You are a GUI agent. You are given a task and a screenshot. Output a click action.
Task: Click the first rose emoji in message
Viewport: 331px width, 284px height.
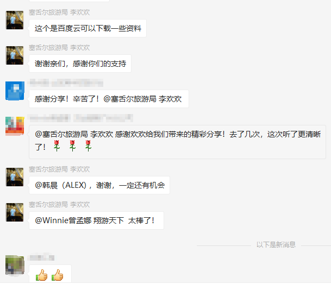pos(57,146)
